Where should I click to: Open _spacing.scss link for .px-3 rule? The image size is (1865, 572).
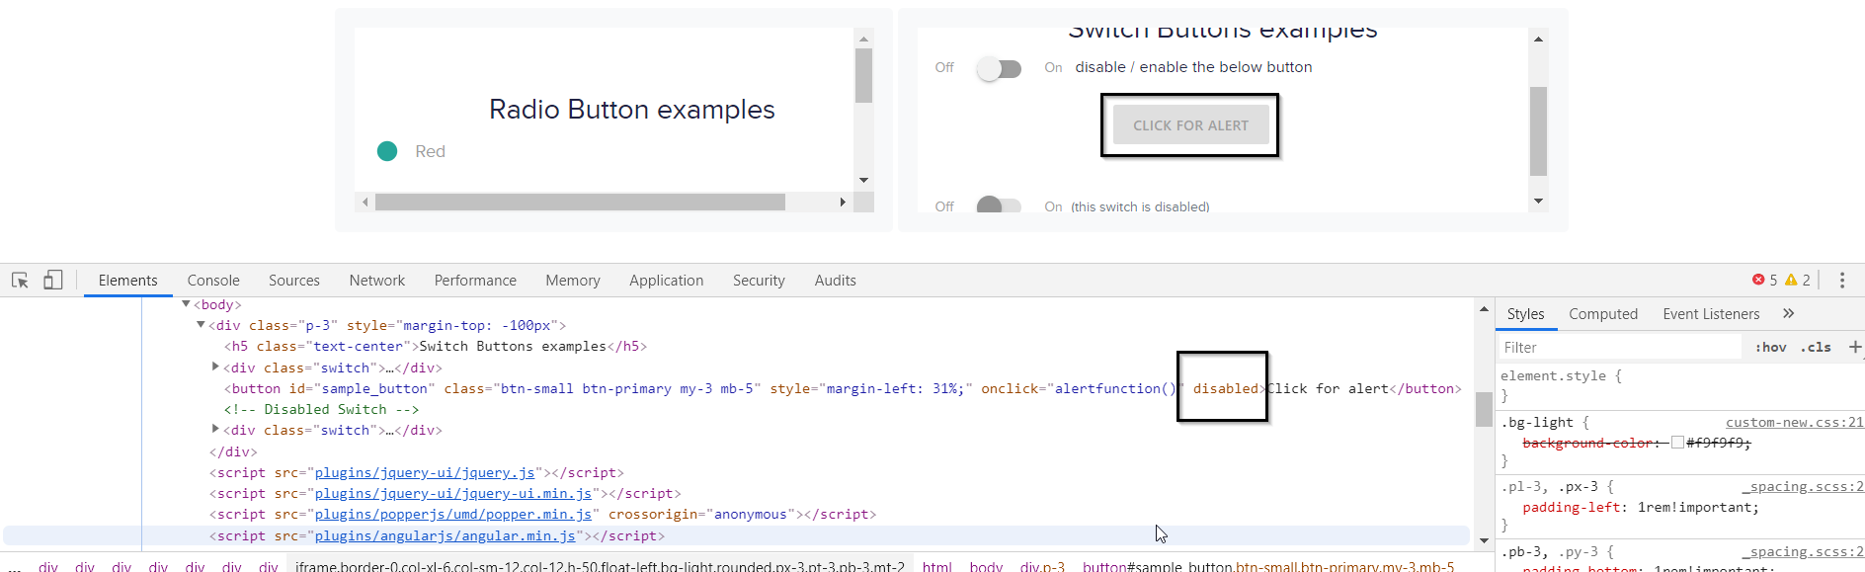1802,486
